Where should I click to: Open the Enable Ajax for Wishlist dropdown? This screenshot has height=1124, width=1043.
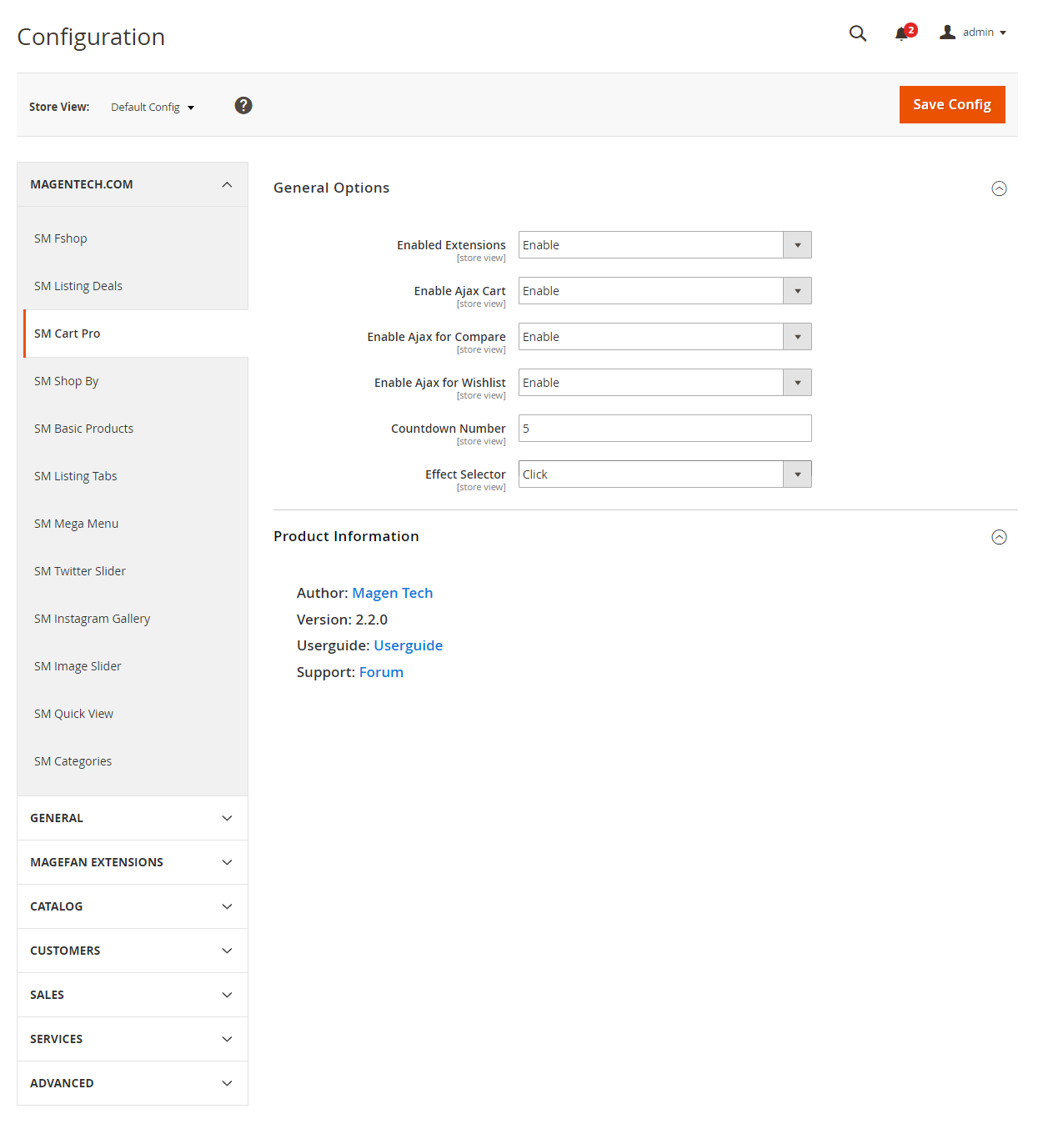[665, 383]
